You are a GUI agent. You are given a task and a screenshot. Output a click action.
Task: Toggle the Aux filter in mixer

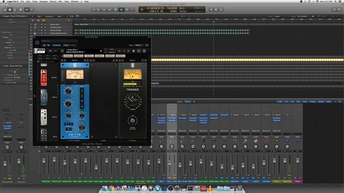292,102
